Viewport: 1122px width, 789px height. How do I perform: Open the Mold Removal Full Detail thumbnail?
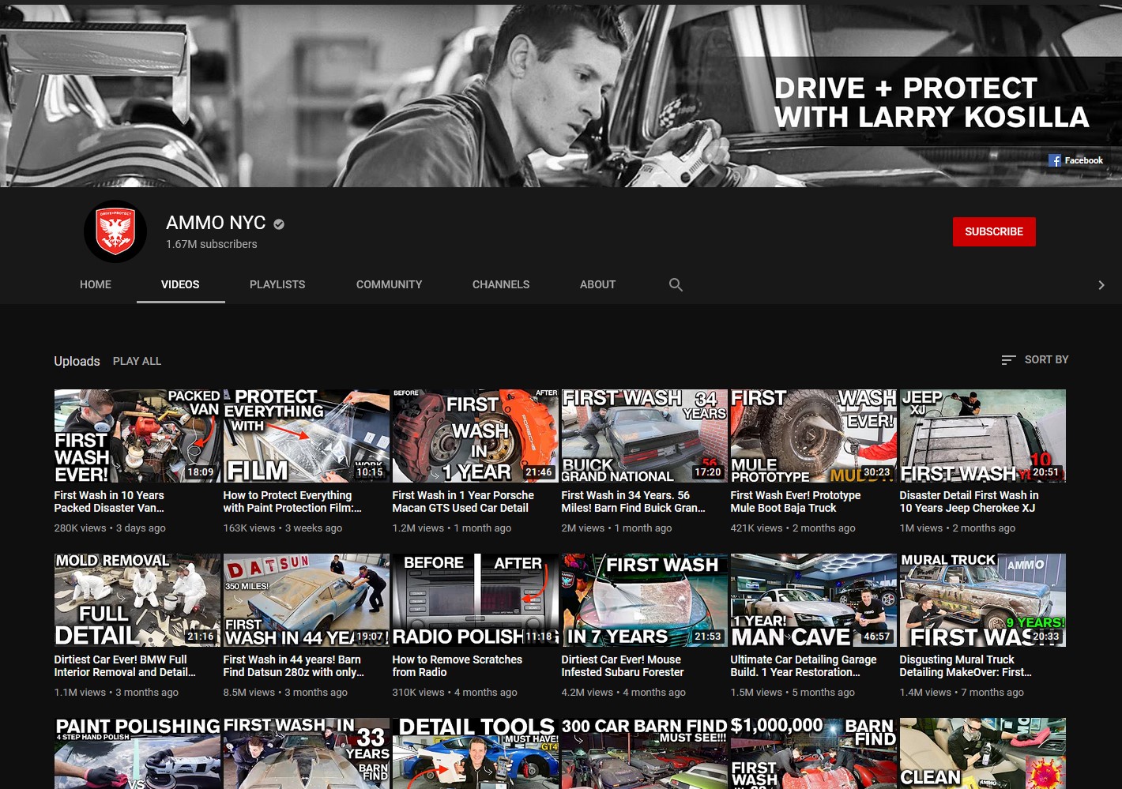click(137, 599)
